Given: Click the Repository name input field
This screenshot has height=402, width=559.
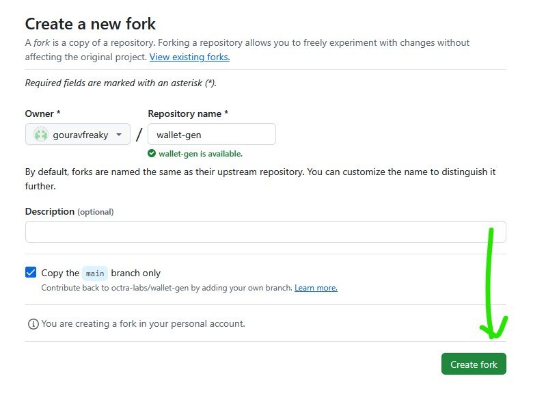Looking at the screenshot, I should click(x=212, y=134).
